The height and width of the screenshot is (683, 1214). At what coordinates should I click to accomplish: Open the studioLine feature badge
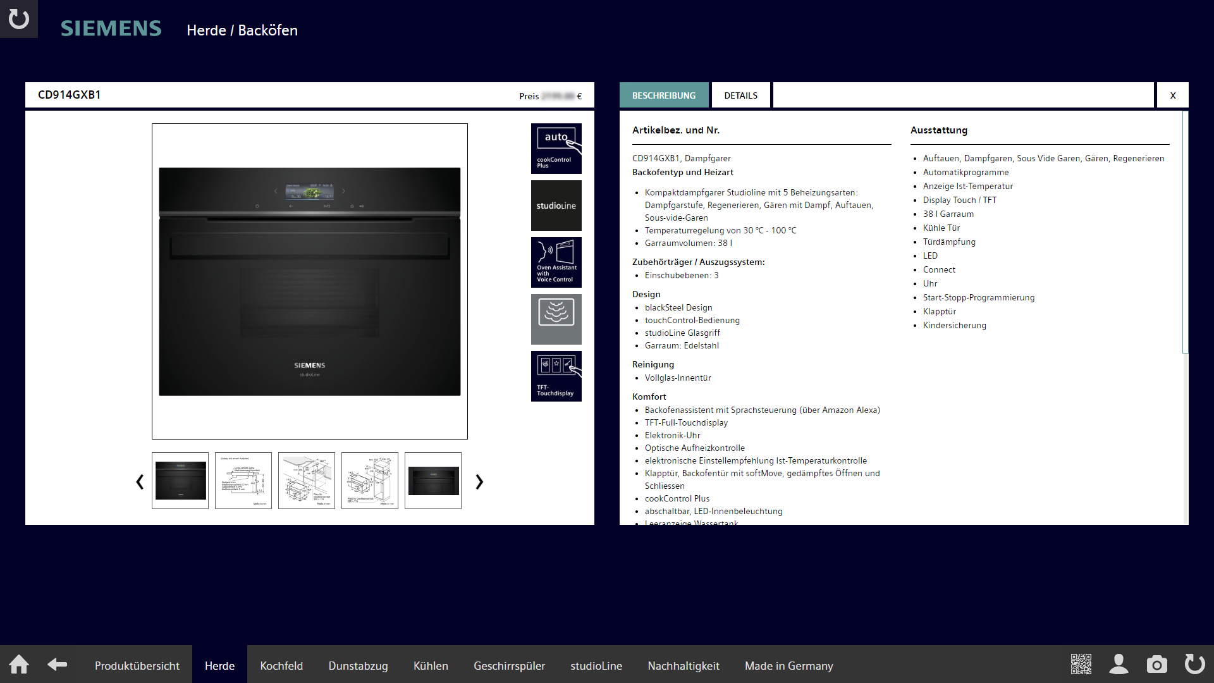click(x=556, y=206)
